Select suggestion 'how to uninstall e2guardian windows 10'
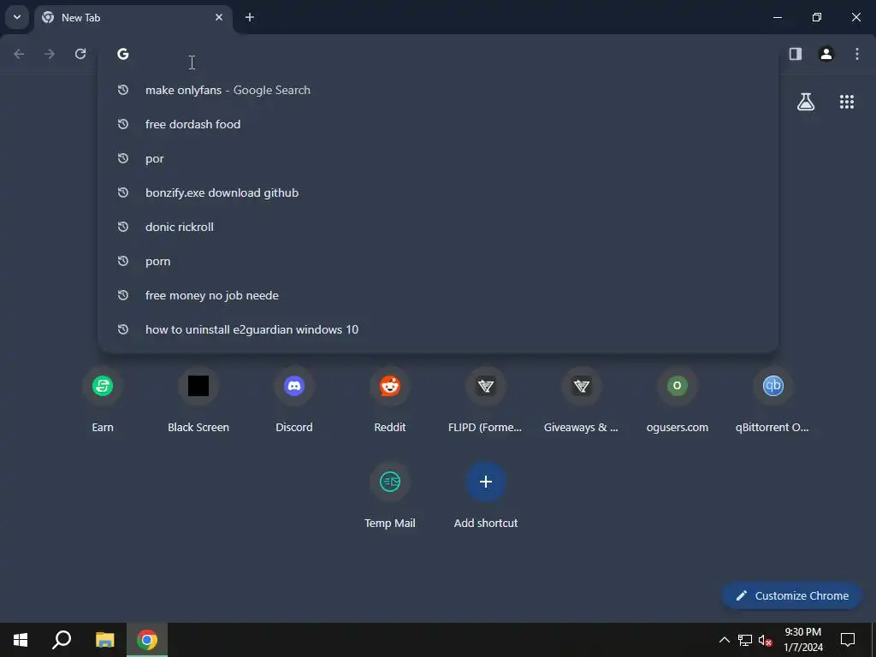The width and height of the screenshot is (876, 657). 438,329
